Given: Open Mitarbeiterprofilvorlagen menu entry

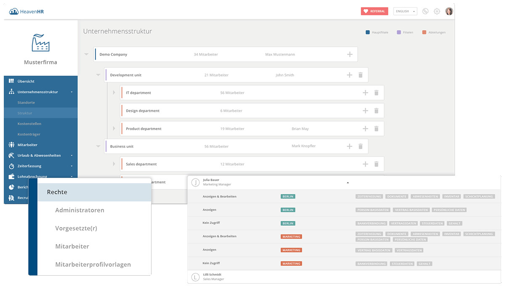Looking at the screenshot, I should [93, 265].
